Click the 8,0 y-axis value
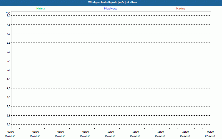This screenshot has width=222, height=139. 9,16
